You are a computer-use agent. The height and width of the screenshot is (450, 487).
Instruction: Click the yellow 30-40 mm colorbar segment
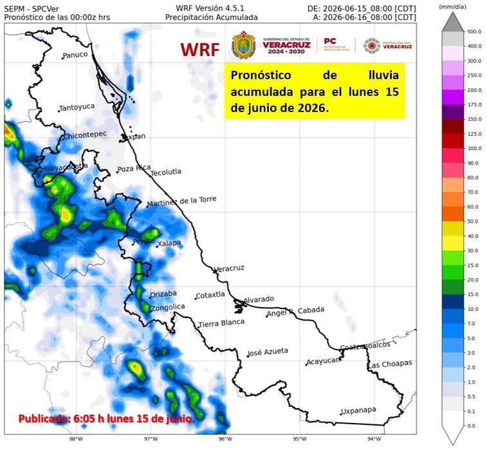point(453,243)
